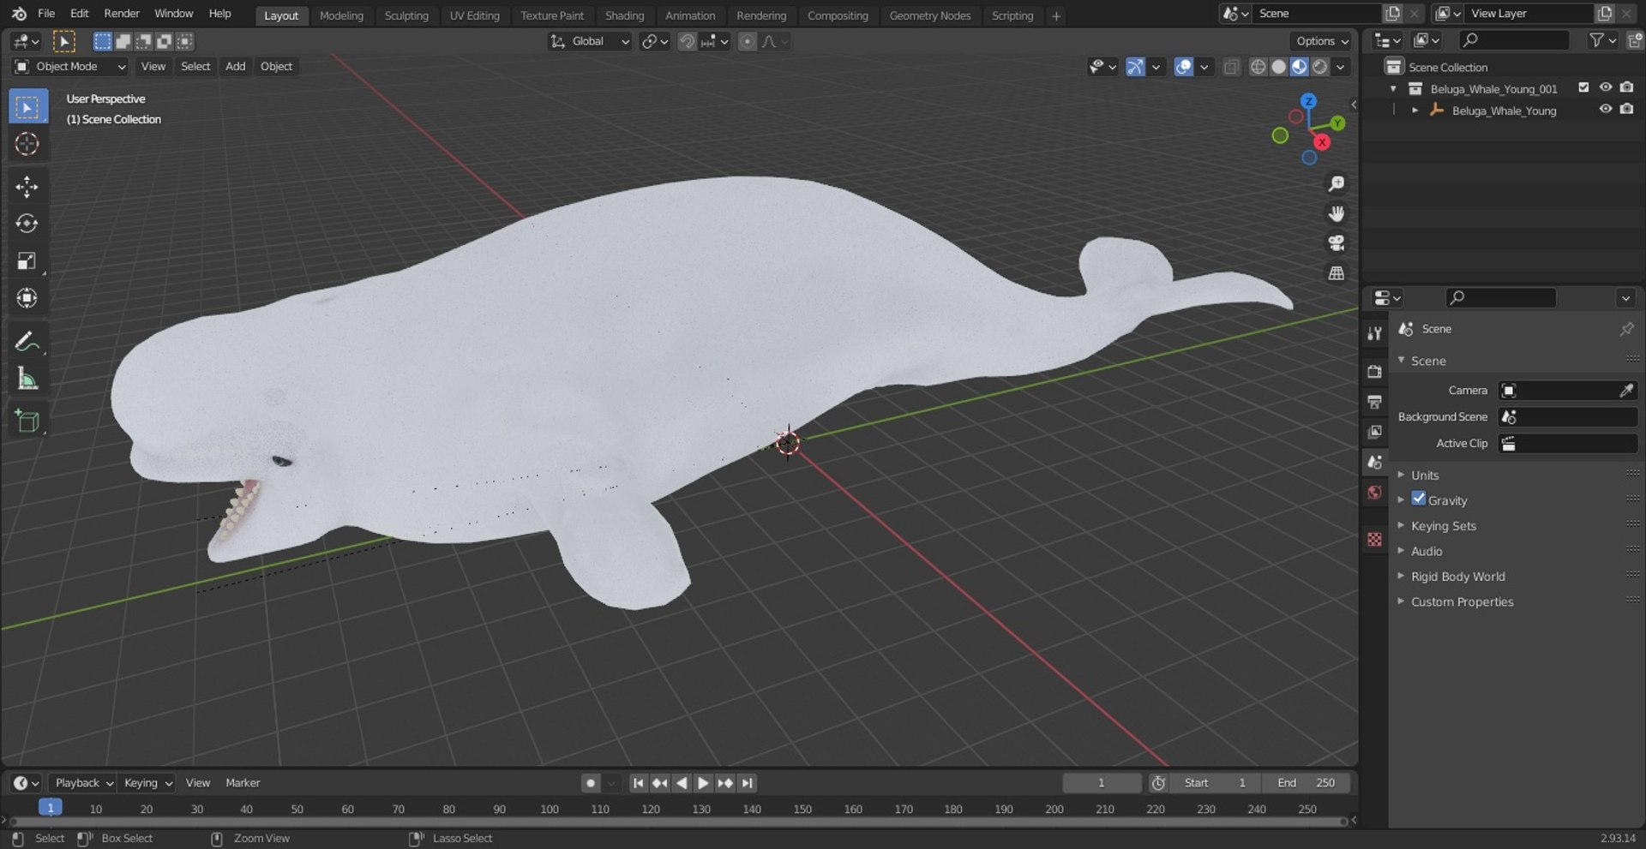This screenshot has height=849, width=1646.
Task: Open the Options dropdown
Action: pos(1321,41)
